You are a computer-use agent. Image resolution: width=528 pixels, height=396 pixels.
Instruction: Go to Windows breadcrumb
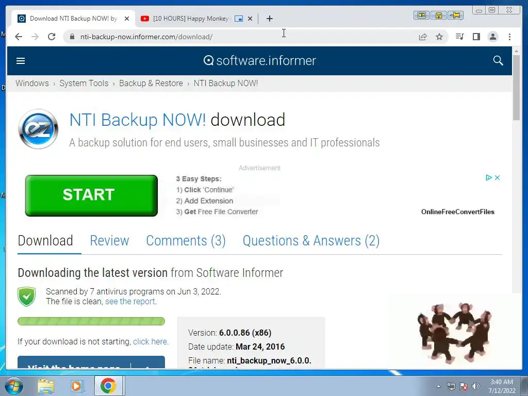(x=32, y=83)
